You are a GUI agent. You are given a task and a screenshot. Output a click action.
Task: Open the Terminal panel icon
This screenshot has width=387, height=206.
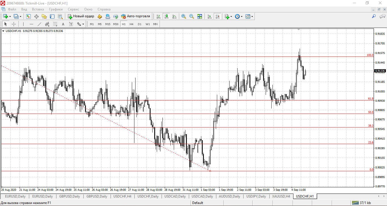click(x=52, y=16)
